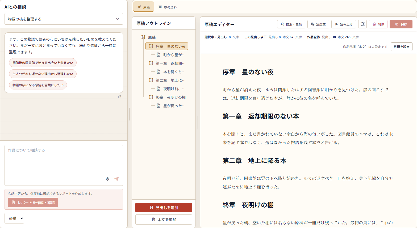Select body item 本を開くと… in outline
Image resolution: width=417 pixels, height=228 pixels.
pyautogui.click(x=171, y=72)
